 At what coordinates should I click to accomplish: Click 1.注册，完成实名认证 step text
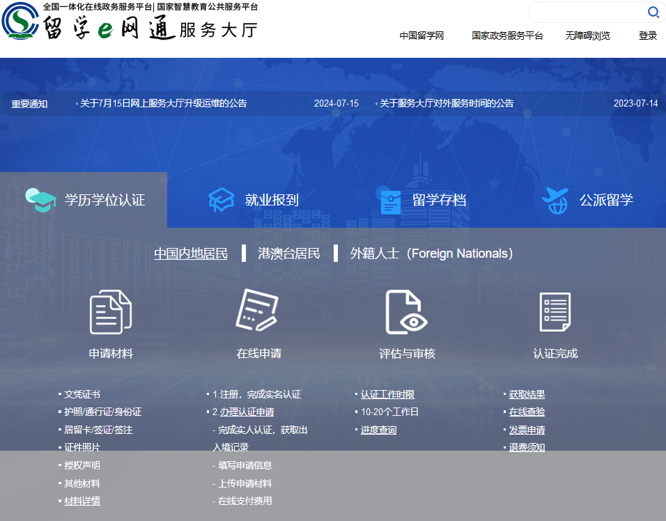[x=256, y=394]
